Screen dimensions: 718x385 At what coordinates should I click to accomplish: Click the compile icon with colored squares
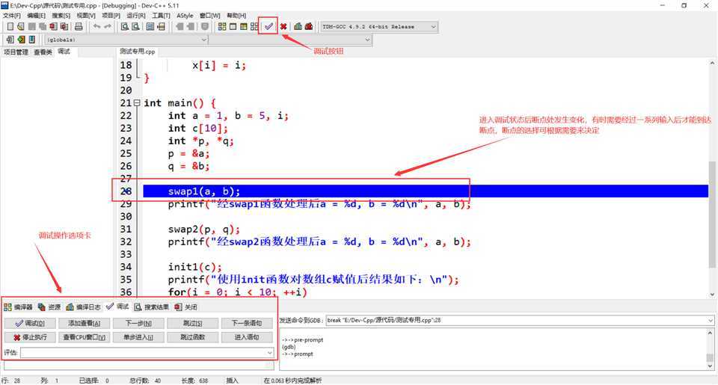pos(221,27)
